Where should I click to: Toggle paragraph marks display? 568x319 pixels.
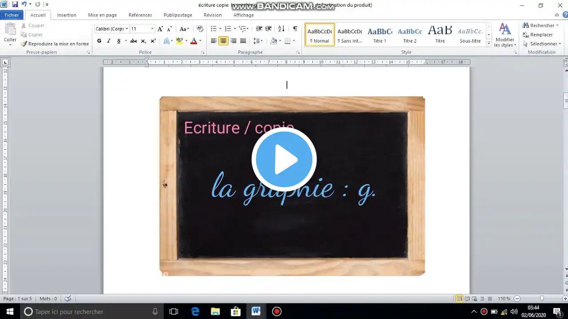click(295, 29)
